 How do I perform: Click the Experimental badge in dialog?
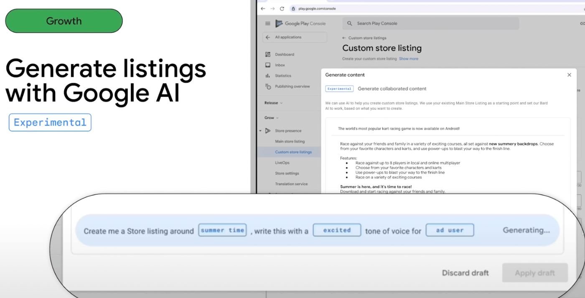tap(340, 89)
